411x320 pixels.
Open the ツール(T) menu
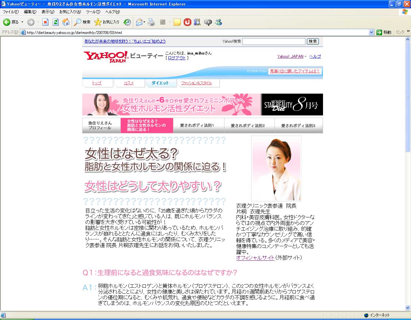pos(93,12)
